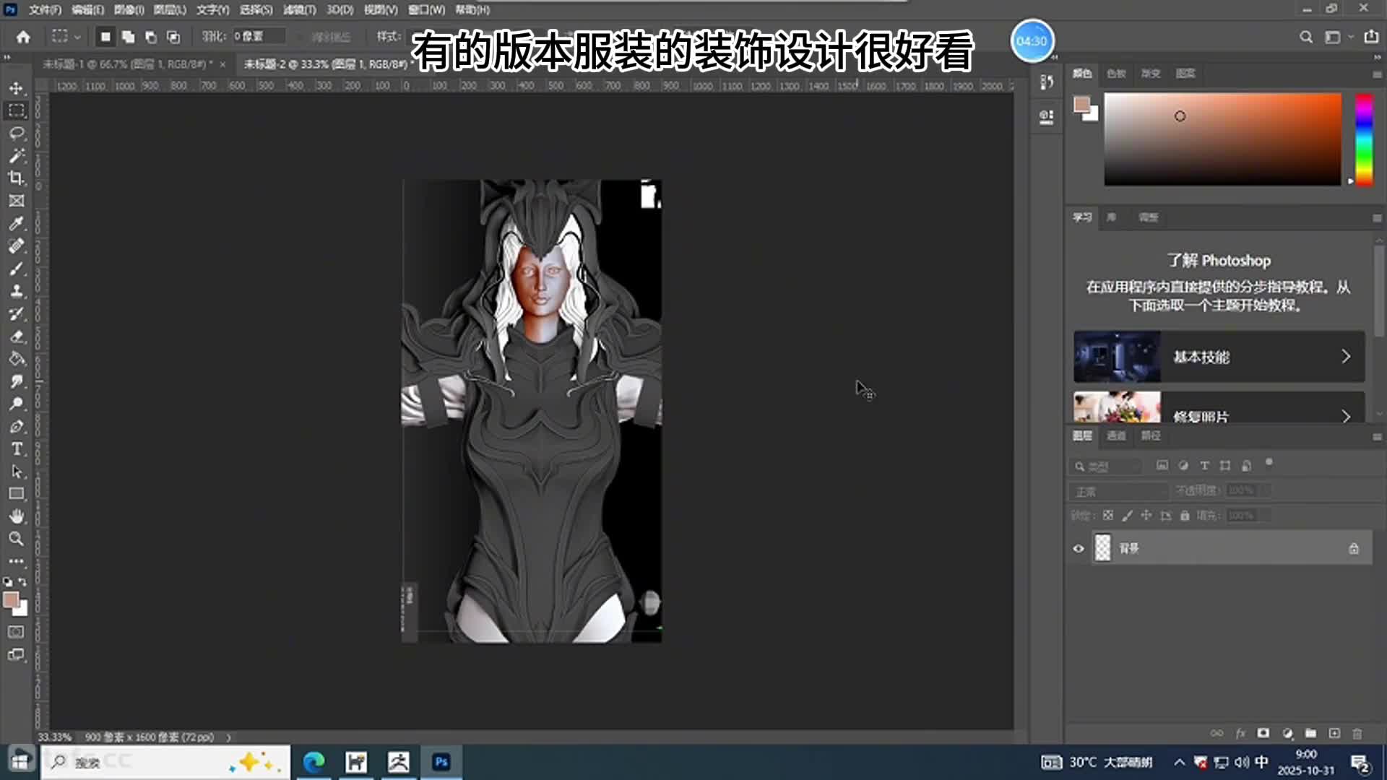
Task: Select the Lasso tool
Action: click(x=16, y=133)
